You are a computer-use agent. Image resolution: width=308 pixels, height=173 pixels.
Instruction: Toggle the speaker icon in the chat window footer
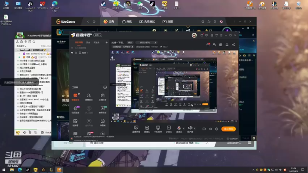pos(25,132)
